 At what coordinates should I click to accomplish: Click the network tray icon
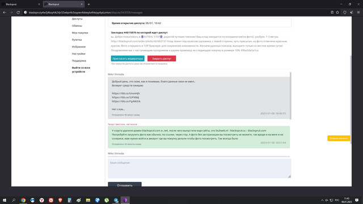coord(331,200)
